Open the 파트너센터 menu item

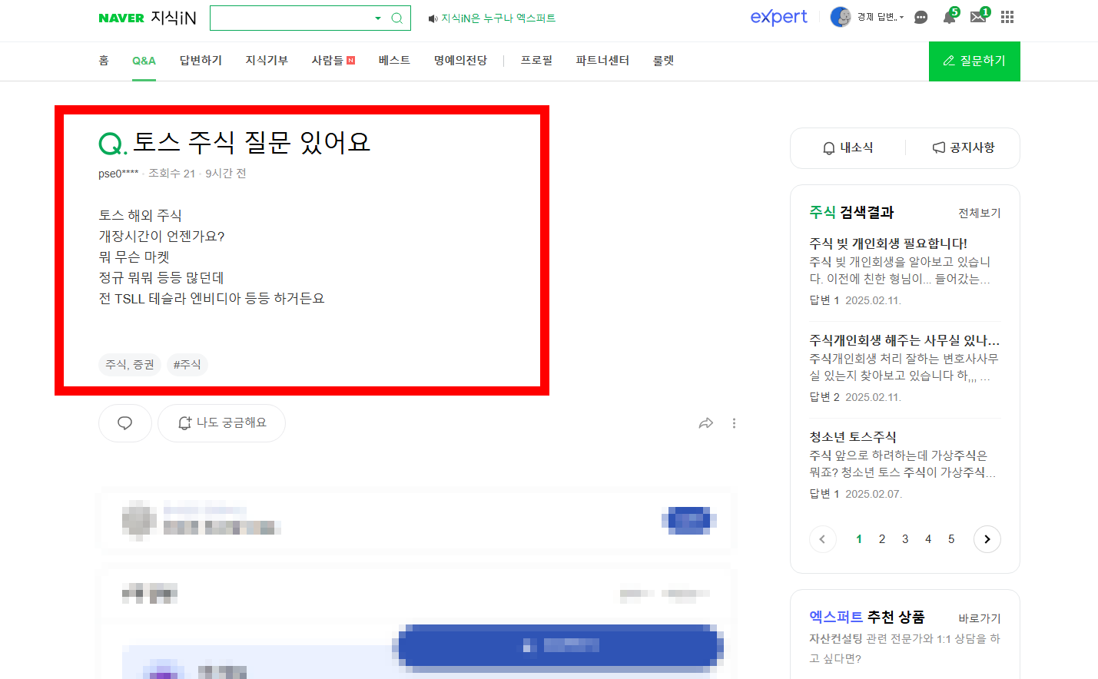point(602,60)
